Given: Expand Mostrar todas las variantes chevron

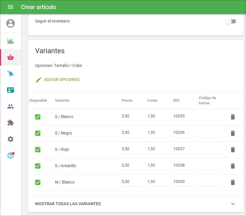Looking at the screenshot, I should (x=233, y=204).
